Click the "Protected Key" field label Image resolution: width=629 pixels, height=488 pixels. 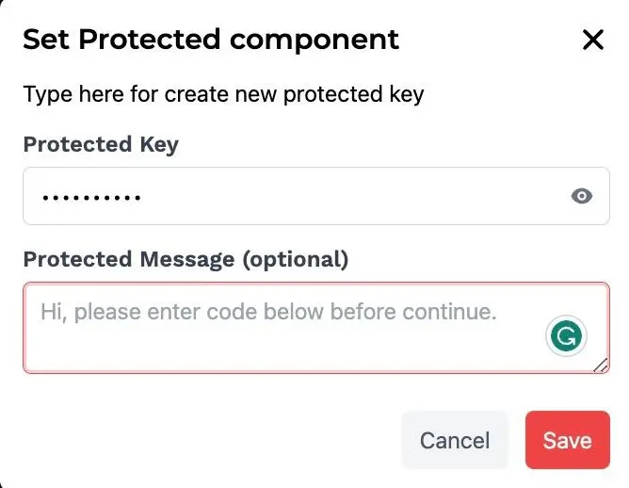[101, 144]
